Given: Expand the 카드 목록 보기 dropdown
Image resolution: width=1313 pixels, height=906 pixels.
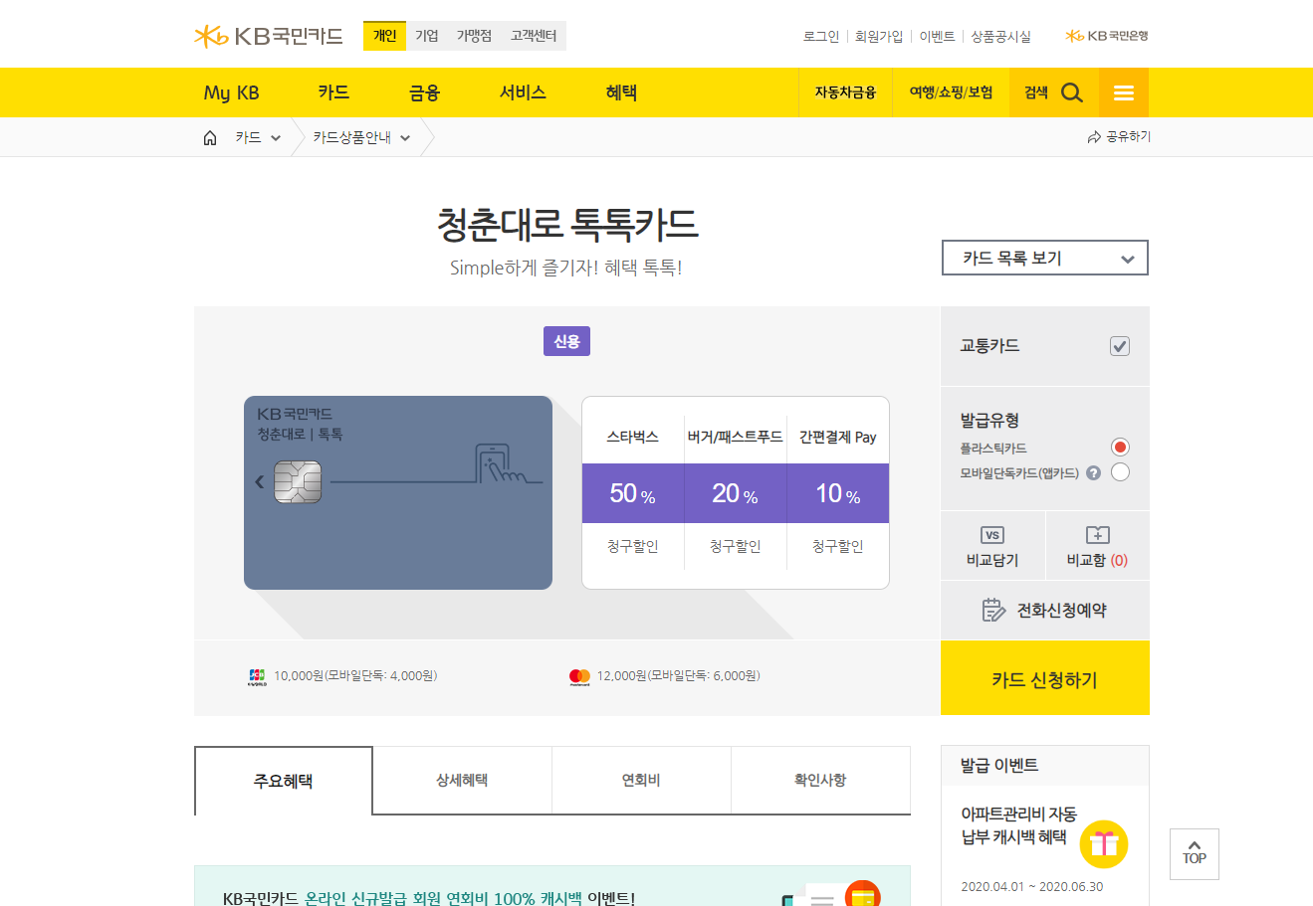Looking at the screenshot, I should [x=1044, y=258].
